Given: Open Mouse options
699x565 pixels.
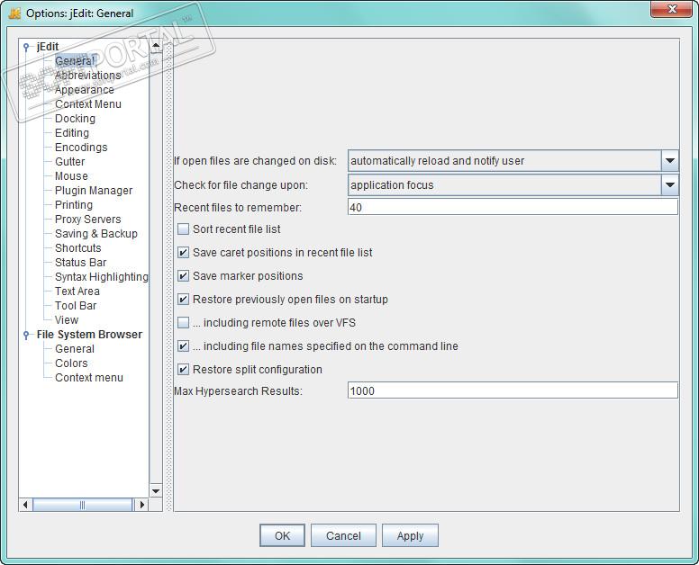Looking at the screenshot, I should tap(71, 175).
